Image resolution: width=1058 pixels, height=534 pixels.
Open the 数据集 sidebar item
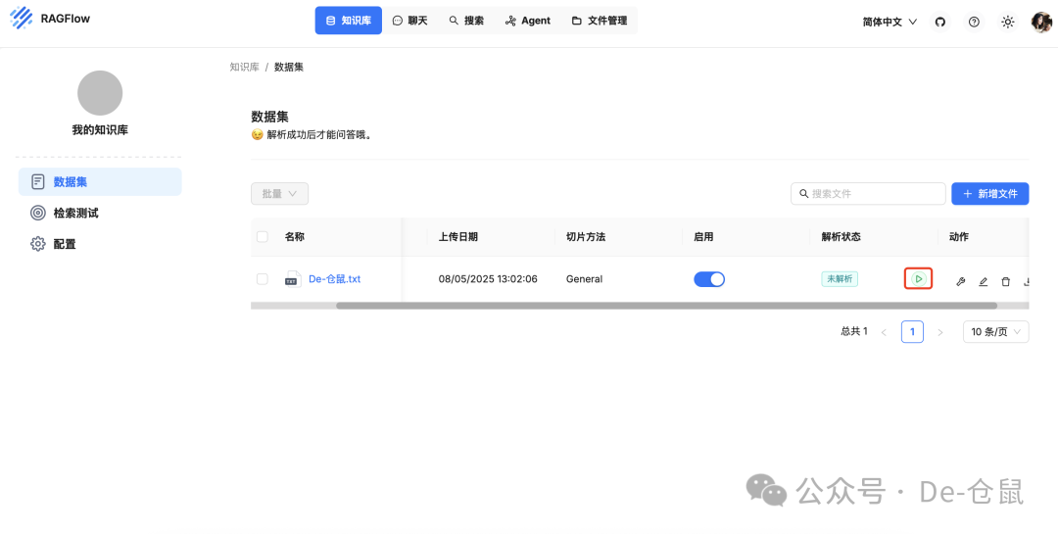coord(100,181)
